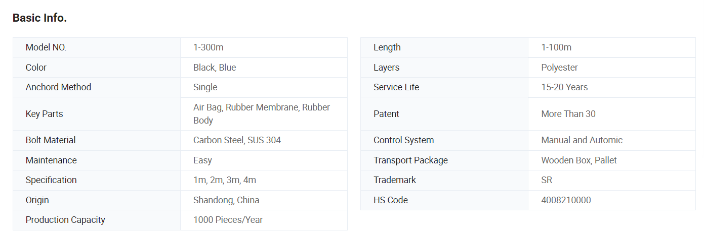
Task: Click the 1000 Pieces/Year value
Action: tap(228, 220)
